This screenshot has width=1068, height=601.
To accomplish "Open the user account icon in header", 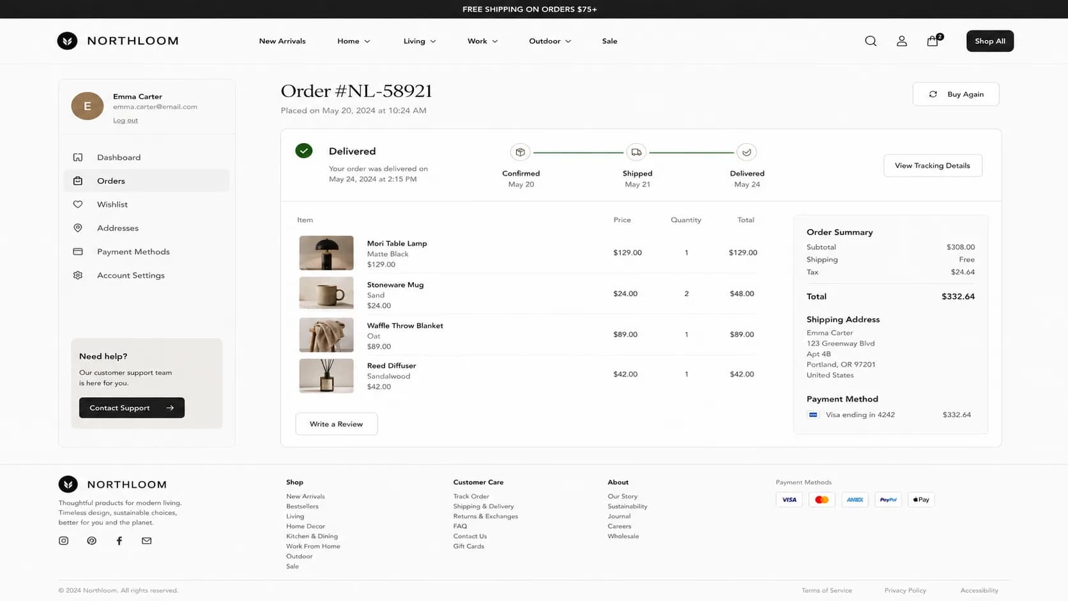I will point(902,41).
